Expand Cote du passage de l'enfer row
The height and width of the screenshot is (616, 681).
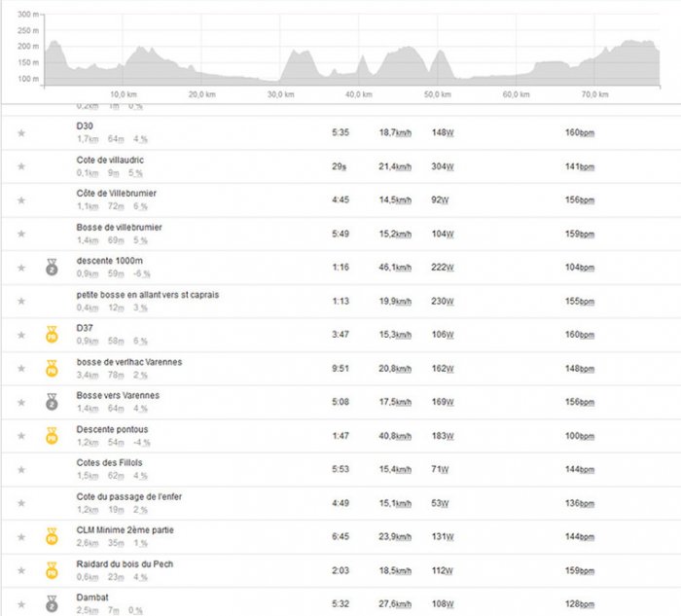click(340, 503)
